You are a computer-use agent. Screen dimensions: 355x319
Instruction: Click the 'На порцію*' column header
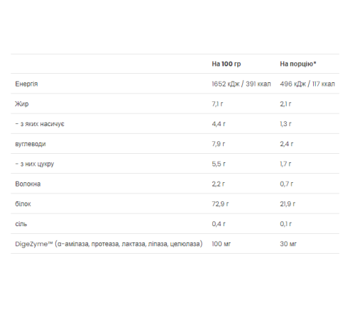(x=298, y=64)
